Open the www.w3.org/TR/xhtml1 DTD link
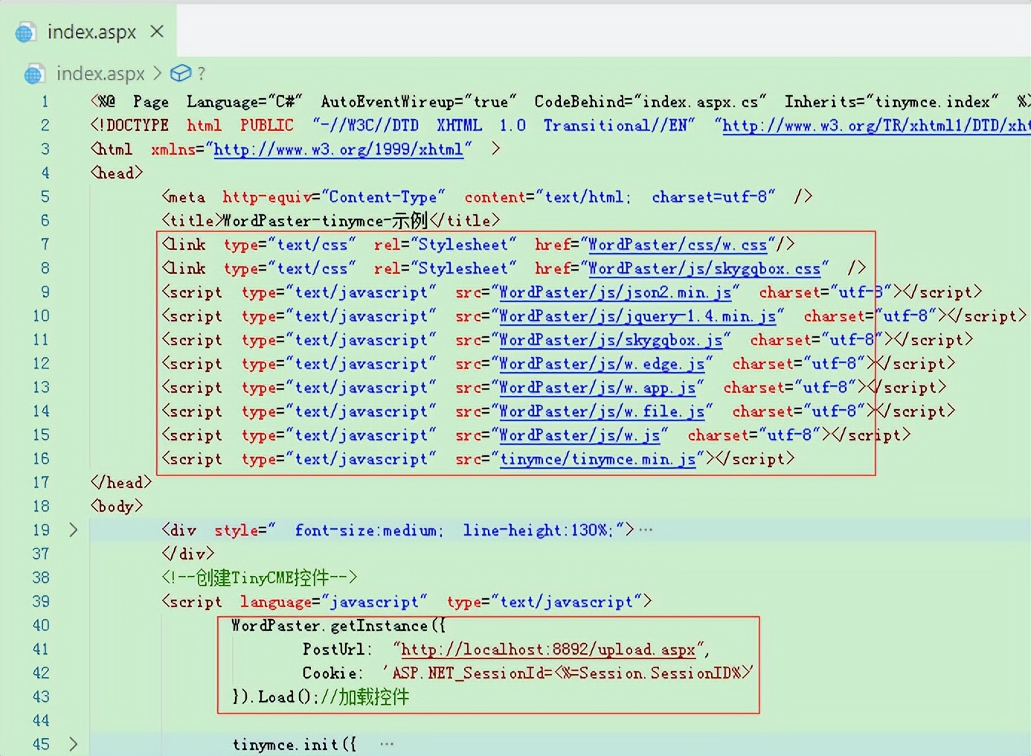The width and height of the screenshot is (1031, 756). [876, 126]
